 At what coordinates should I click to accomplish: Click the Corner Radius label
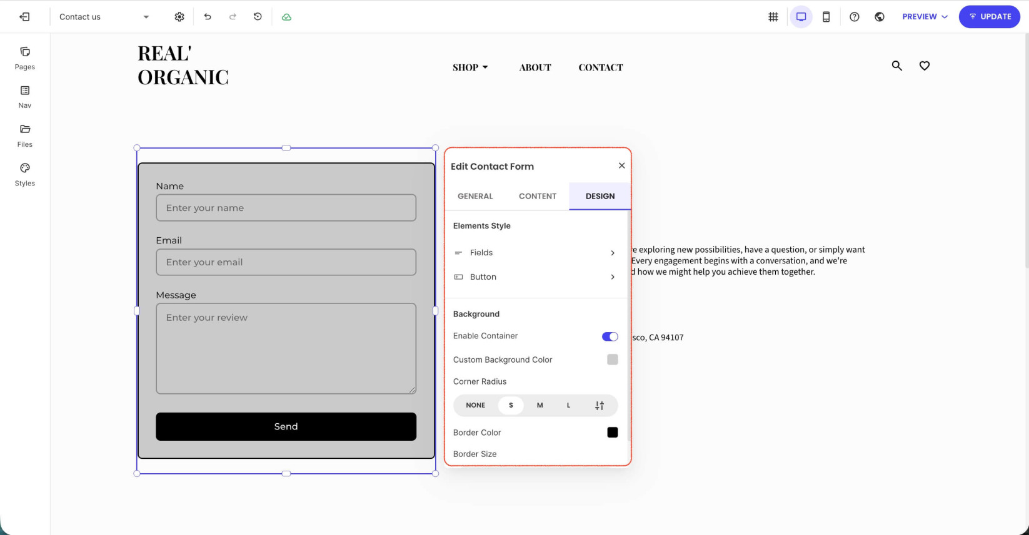point(480,381)
